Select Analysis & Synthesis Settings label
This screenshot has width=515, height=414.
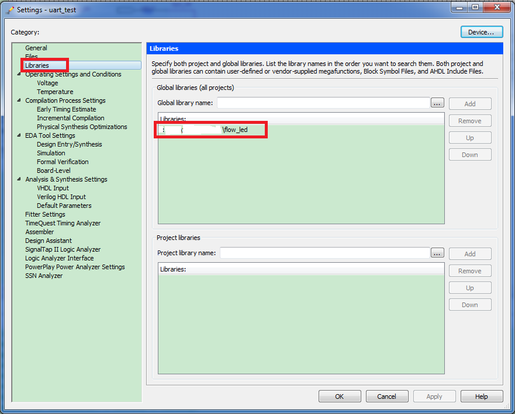pyautogui.click(x=66, y=179)
